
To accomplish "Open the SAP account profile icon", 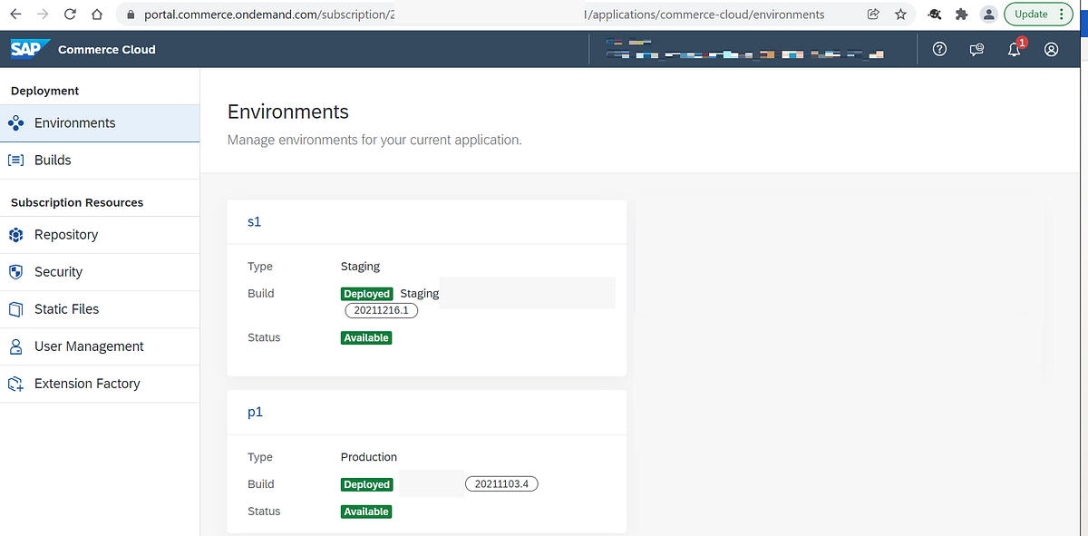I will coord(1051,49).
